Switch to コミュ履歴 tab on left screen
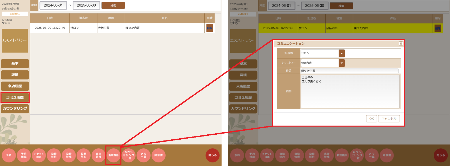450x166 pixels. coord(15,97)
